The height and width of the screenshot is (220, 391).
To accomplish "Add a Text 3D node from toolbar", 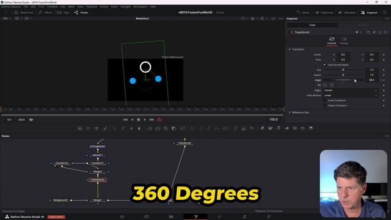I will (279, 128).
